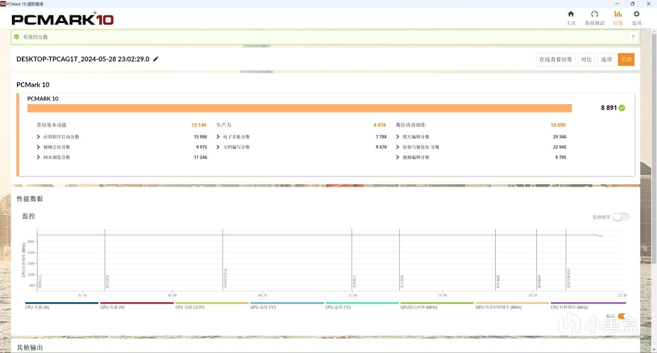Click the 其他输出 heading

(x=30, y=347)
